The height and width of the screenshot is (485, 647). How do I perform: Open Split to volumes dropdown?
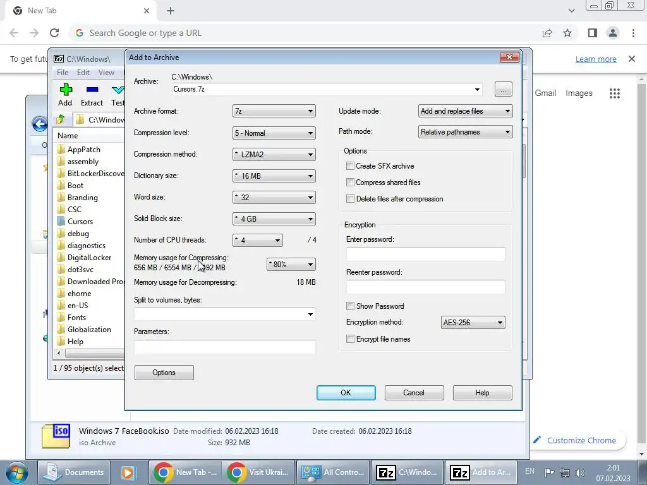tap(310, 314)
